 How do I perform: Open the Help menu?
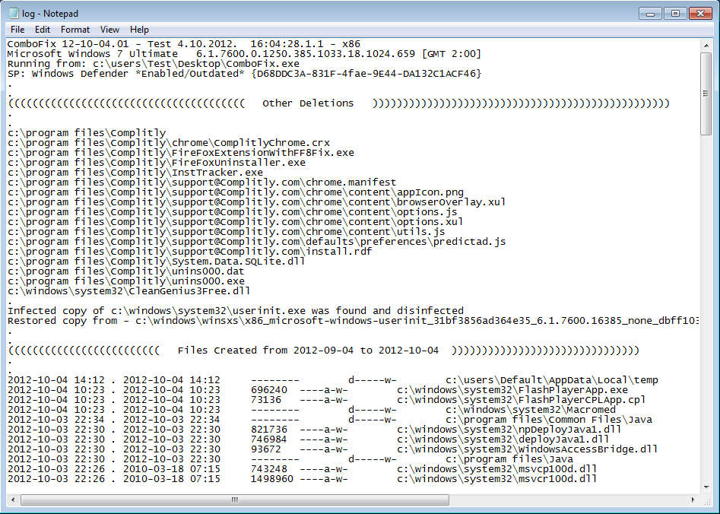pos(139,30)
